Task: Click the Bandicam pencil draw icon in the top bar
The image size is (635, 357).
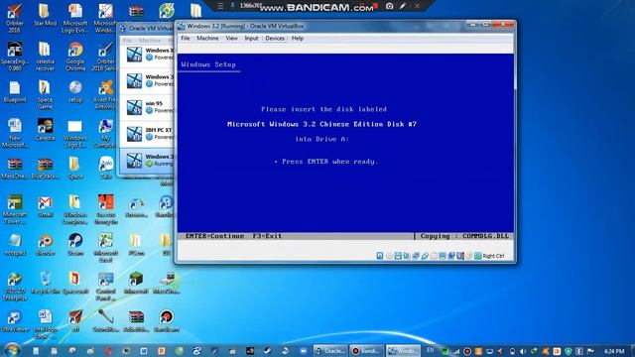Action: (403, 6)
